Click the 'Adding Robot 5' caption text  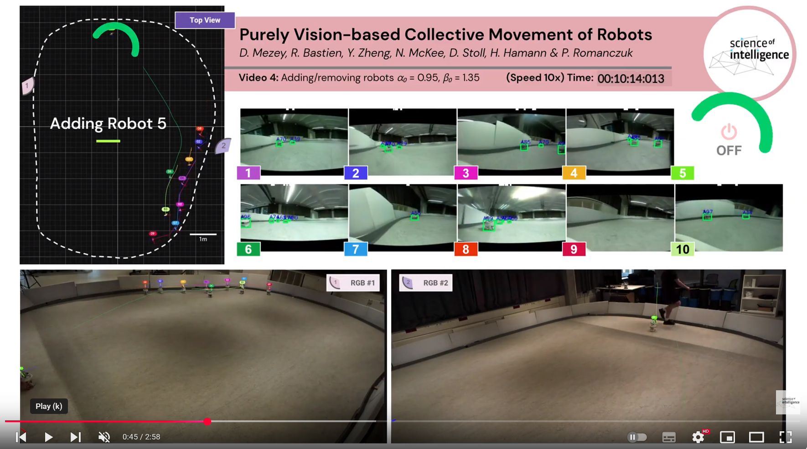108,123
